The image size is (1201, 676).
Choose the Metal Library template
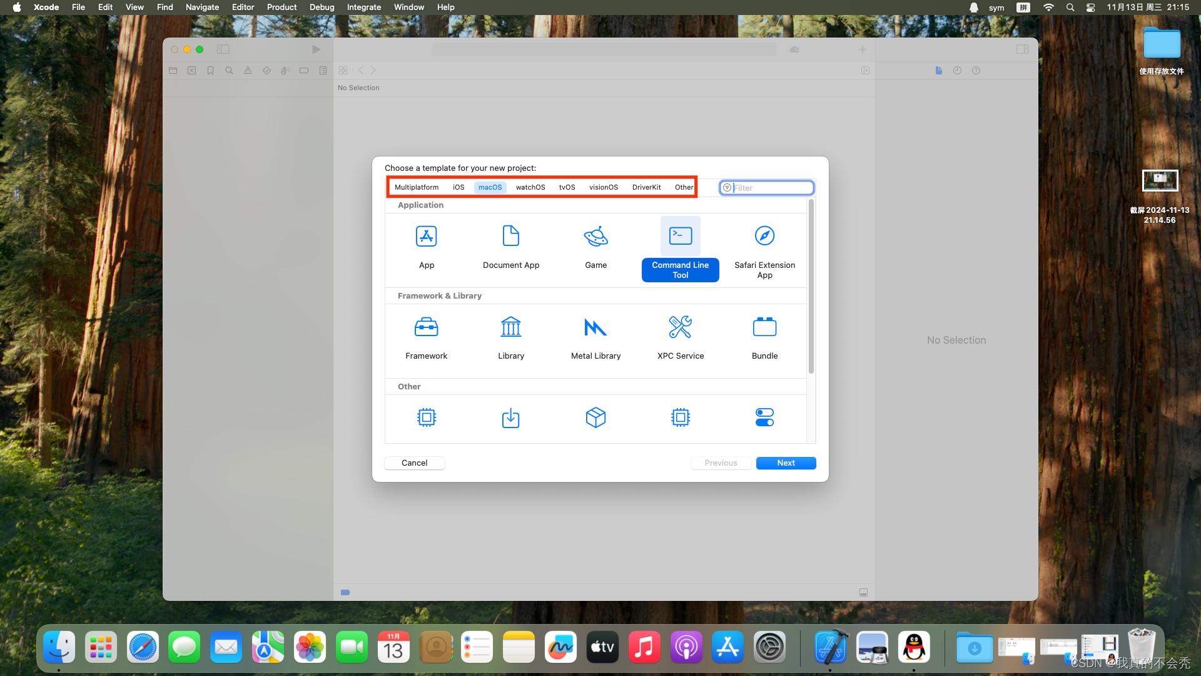596,339
